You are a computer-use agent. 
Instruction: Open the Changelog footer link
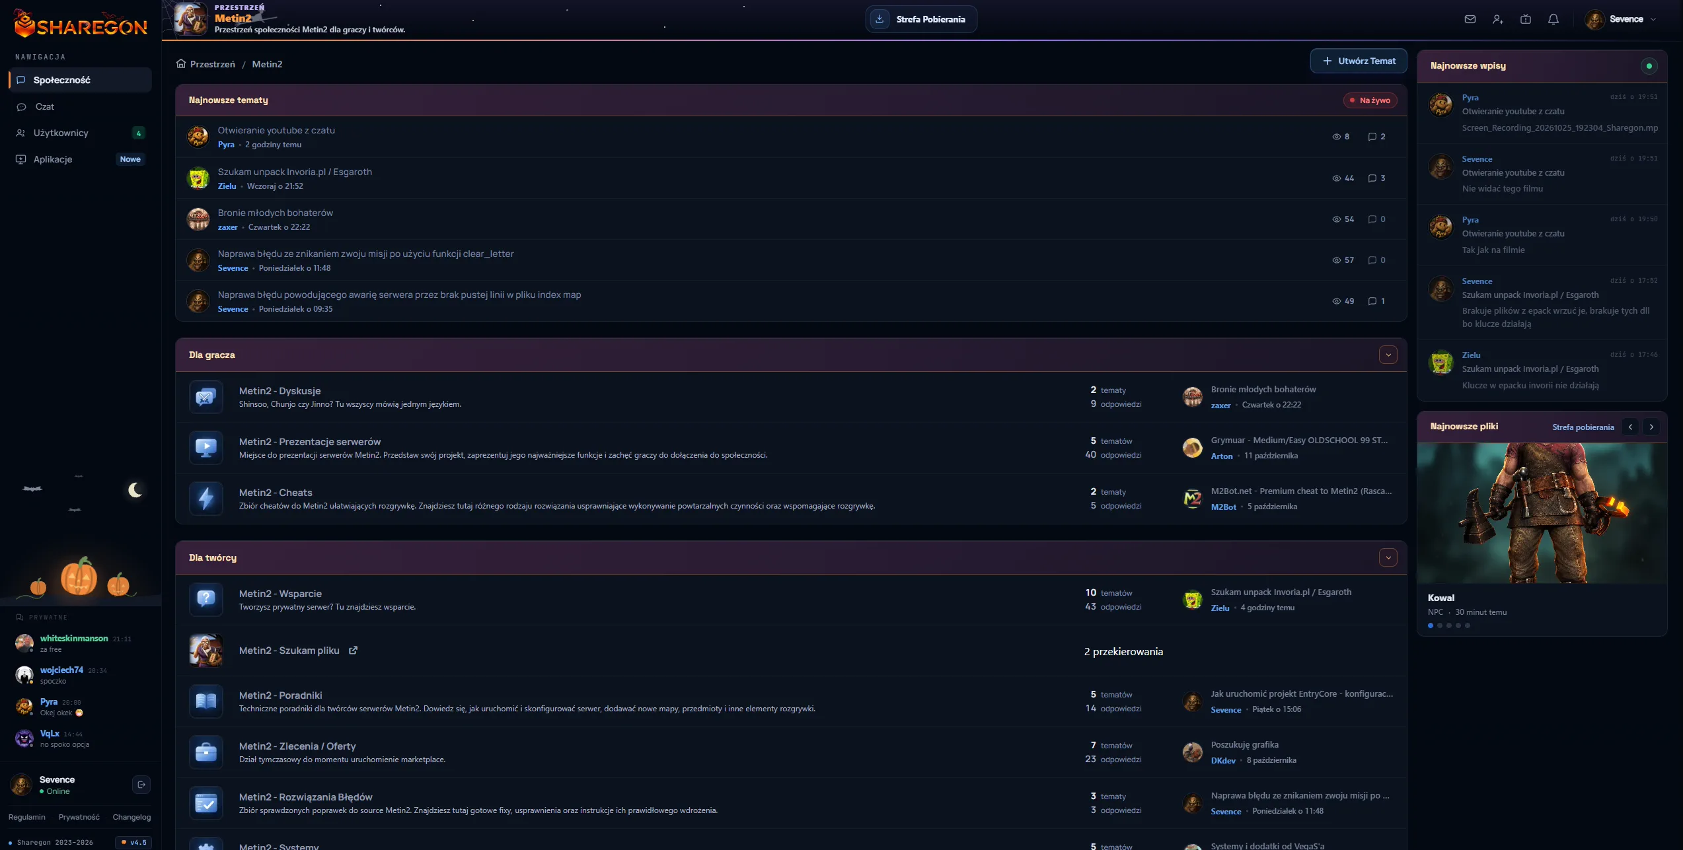click(131, 817)
